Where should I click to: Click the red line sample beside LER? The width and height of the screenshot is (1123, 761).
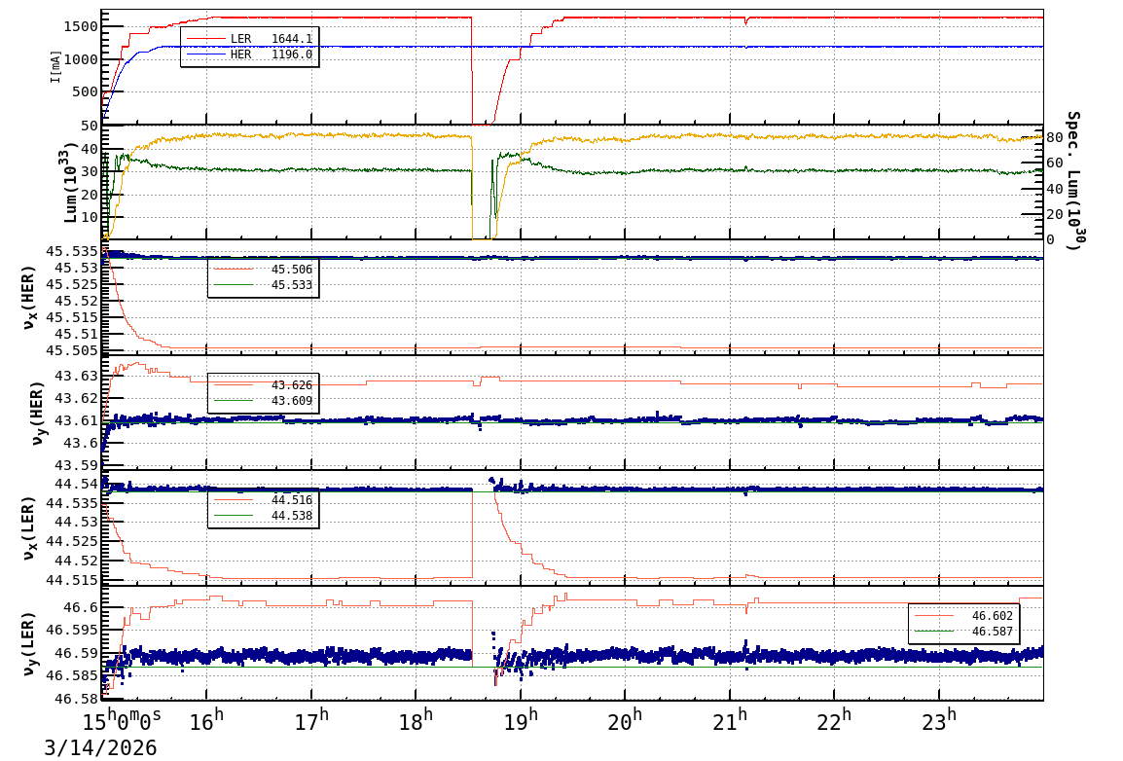click(205, 39)
